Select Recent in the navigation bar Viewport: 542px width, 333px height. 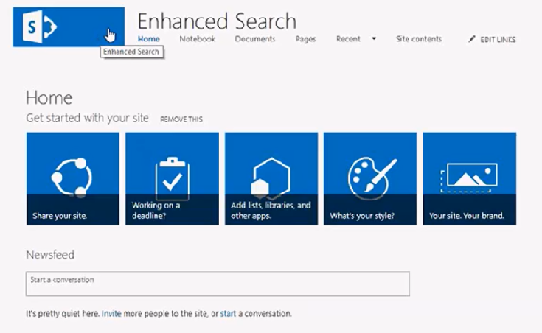(348, 39)
